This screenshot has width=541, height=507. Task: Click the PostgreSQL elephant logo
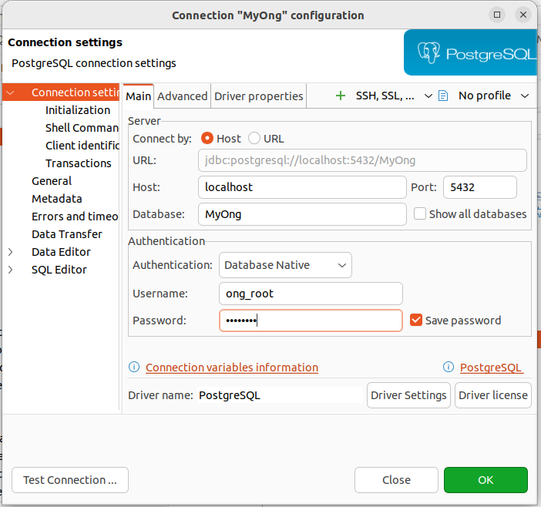click(x=428, y=53)
